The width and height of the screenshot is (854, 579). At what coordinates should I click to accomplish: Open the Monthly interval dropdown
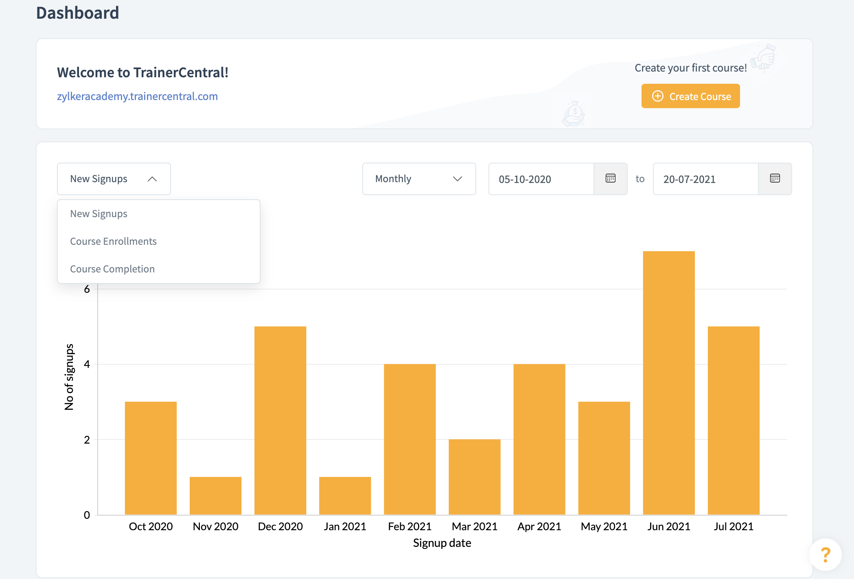pyautogui.click(x=419, y=179)
